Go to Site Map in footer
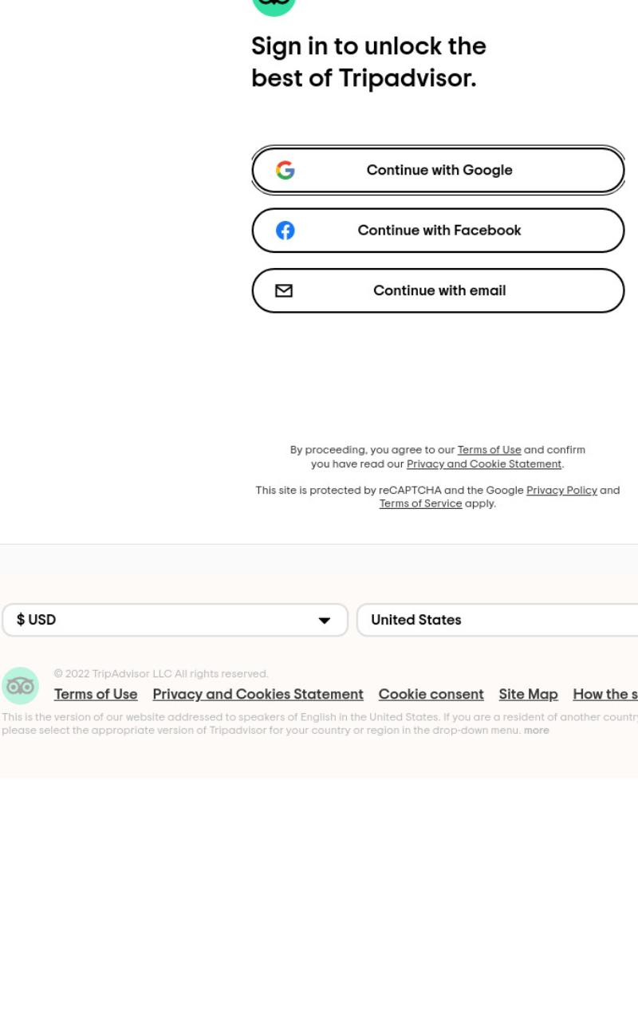This screenshot has height=1021, width=638. 528,694
